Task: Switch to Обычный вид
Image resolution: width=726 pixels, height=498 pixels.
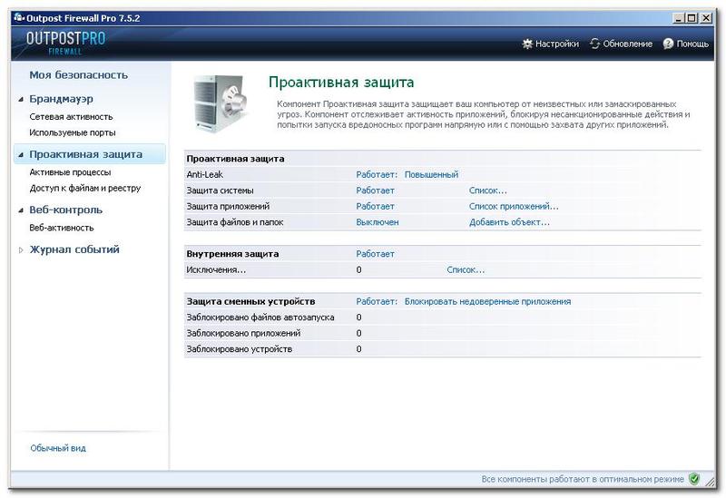Action: 58,448
